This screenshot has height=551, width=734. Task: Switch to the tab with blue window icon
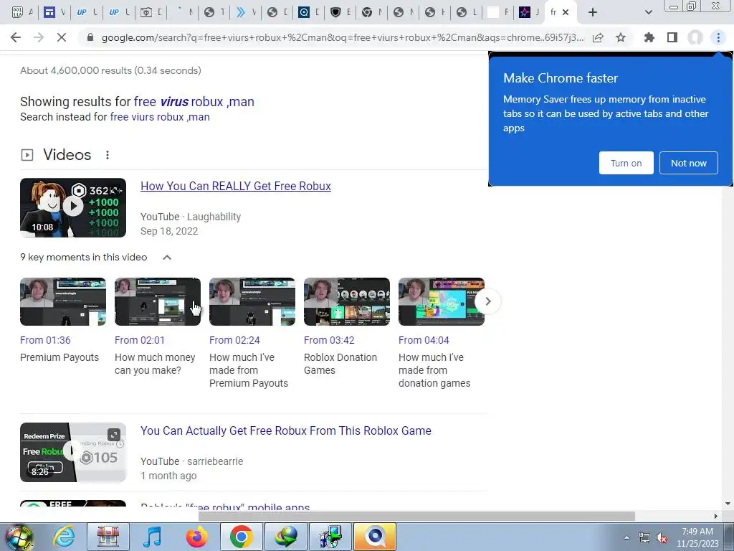point(49,12)
